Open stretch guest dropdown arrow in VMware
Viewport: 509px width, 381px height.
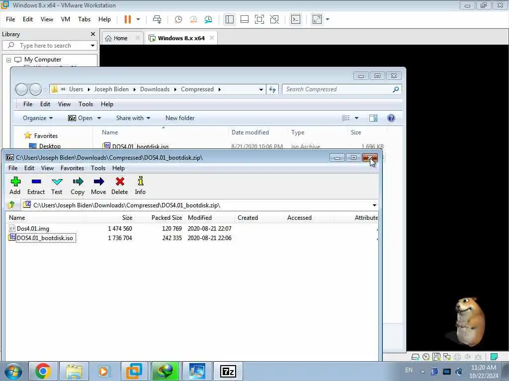(x=328, y=19)
